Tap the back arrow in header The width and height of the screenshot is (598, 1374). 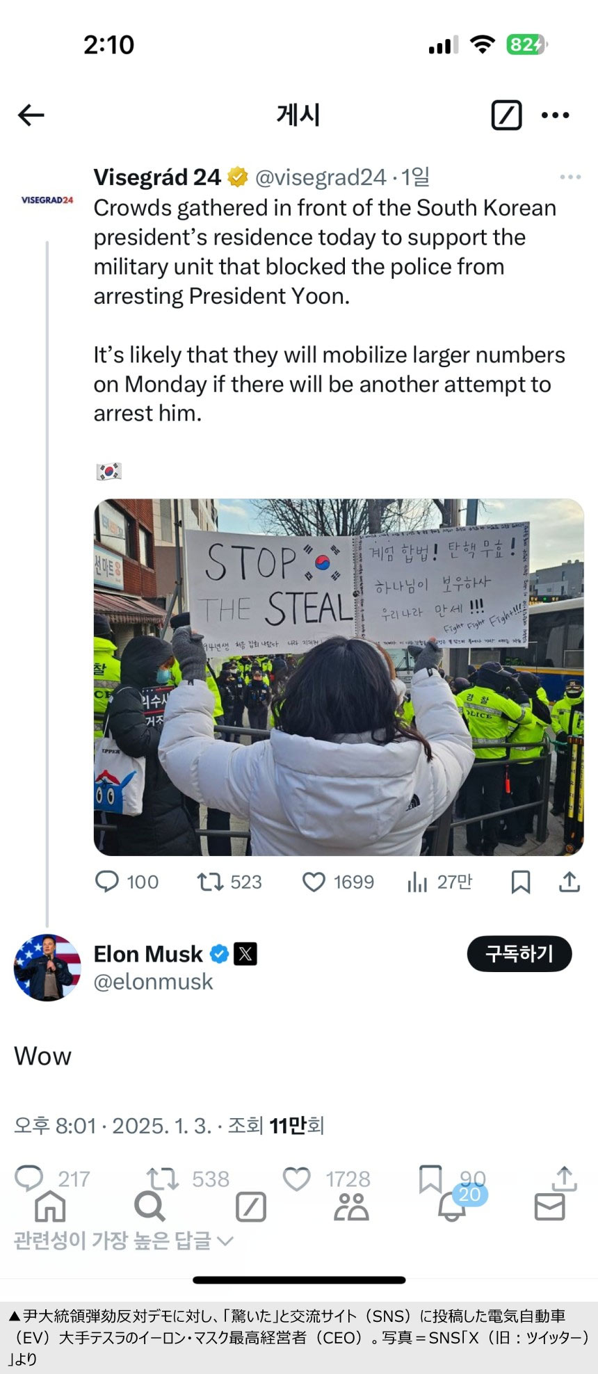point(31,115)
